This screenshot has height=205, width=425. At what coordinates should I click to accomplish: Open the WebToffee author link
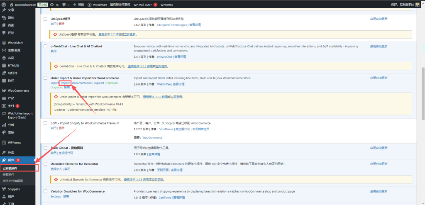[164, 84]
